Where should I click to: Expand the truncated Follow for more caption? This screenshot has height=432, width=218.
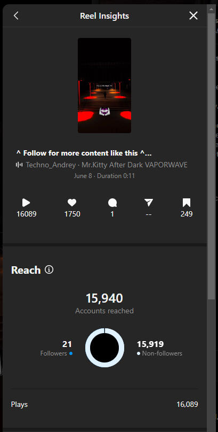(84, 153)
